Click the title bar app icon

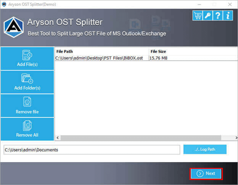[4, 5]
